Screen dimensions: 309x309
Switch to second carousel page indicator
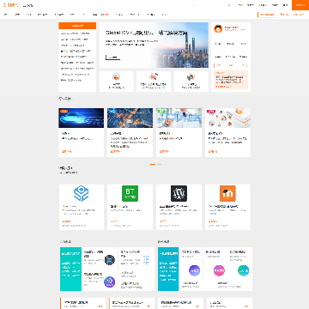click(x=159, y=164)
